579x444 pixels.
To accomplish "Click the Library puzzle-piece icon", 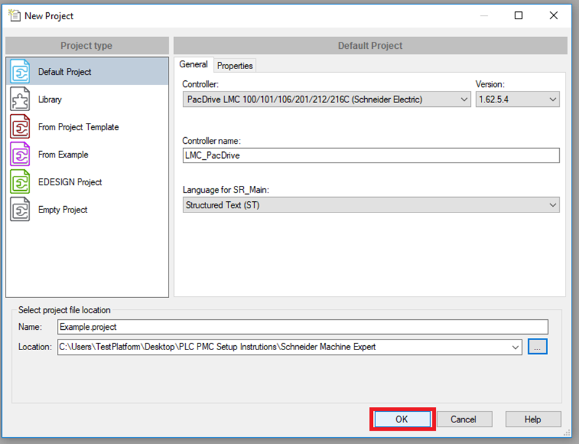I will click(20, 99).
